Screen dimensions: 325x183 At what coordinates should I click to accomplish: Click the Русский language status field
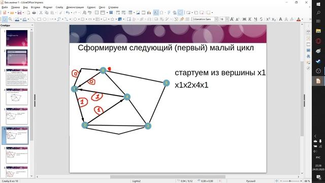[250, 181]
